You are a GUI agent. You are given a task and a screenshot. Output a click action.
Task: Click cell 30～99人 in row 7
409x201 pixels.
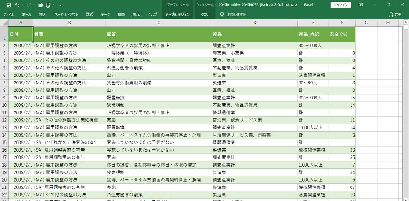[x=313, y=83]
